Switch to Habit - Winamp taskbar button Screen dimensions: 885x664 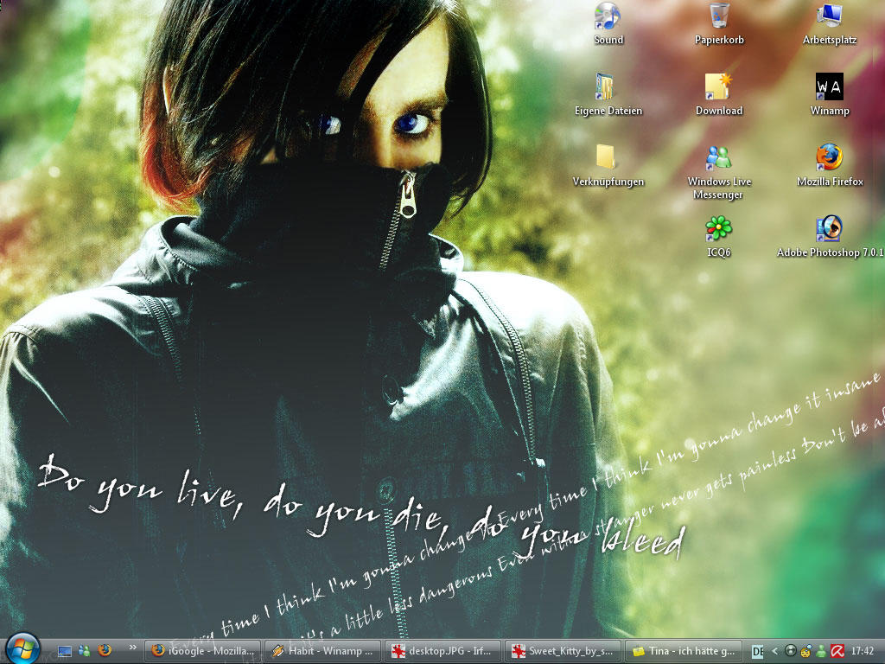pos(323,651)
